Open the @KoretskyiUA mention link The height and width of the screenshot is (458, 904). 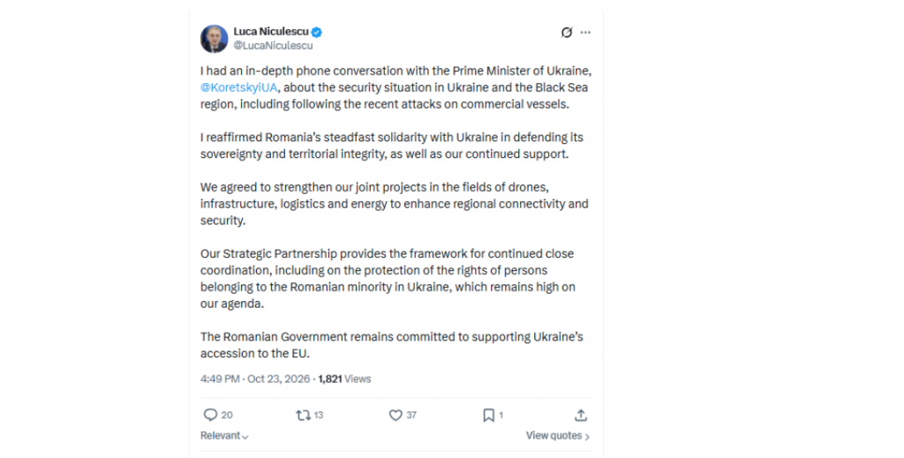239,87
